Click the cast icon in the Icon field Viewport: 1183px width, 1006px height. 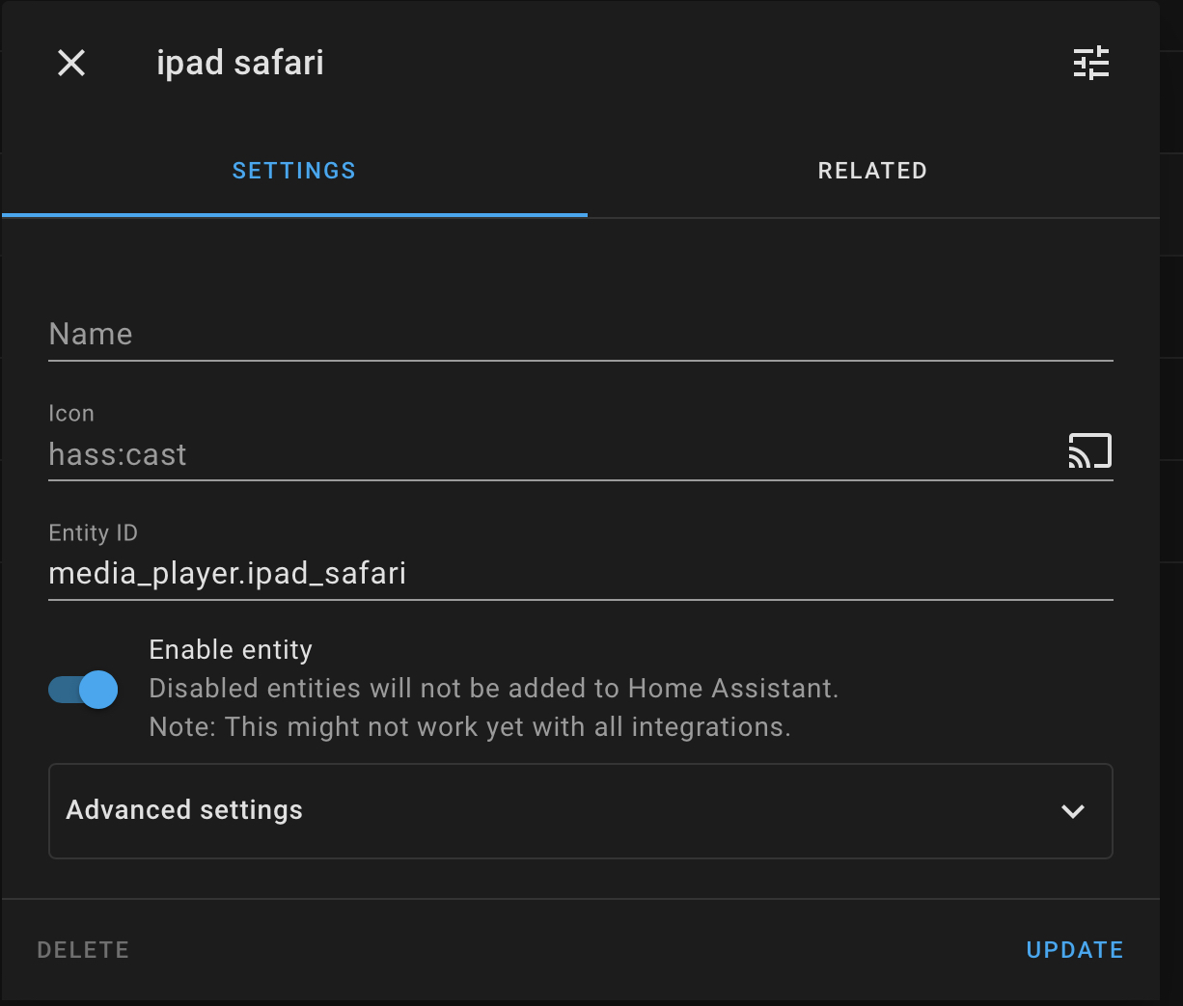coord(1090,450)
